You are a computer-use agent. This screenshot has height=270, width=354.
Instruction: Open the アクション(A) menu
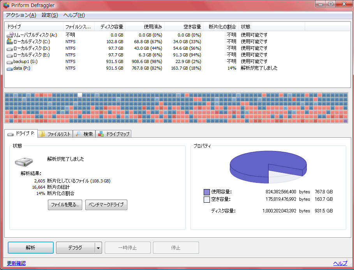coord(21,15)
